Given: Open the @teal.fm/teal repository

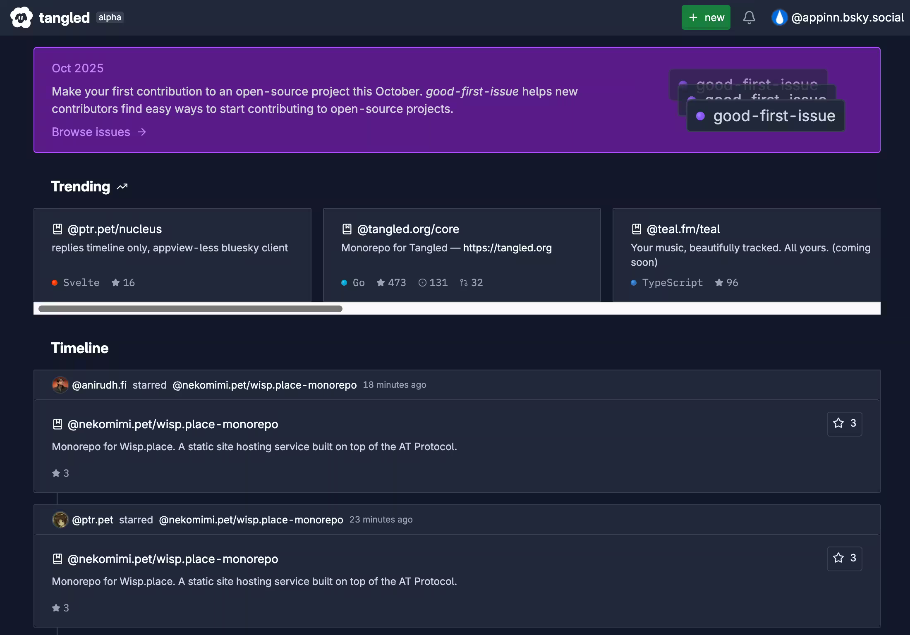Looking at the screenshot, I should tap(682, 229).
